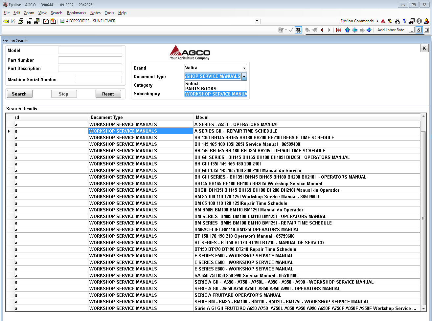Click the Machine Serial Number field
The height and width of the screenshot is (321, 432).
coord(98,79)
